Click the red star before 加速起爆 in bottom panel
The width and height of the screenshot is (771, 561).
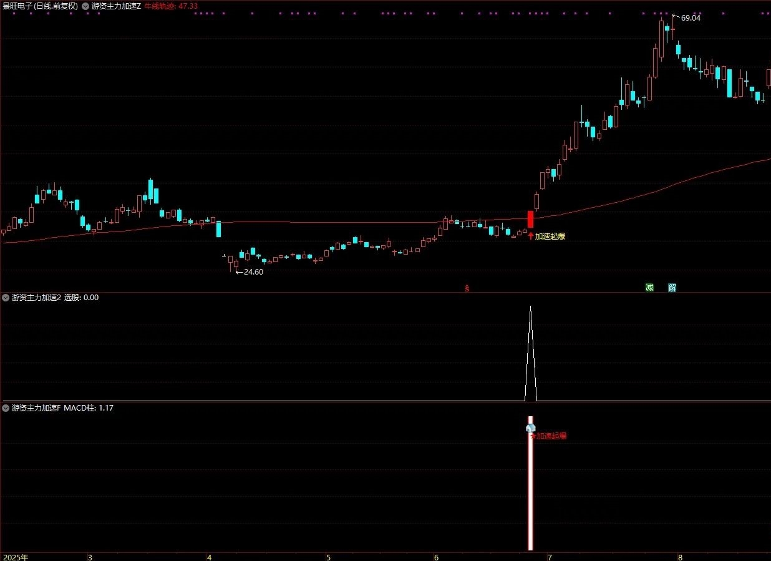click(x=533, y=436)
